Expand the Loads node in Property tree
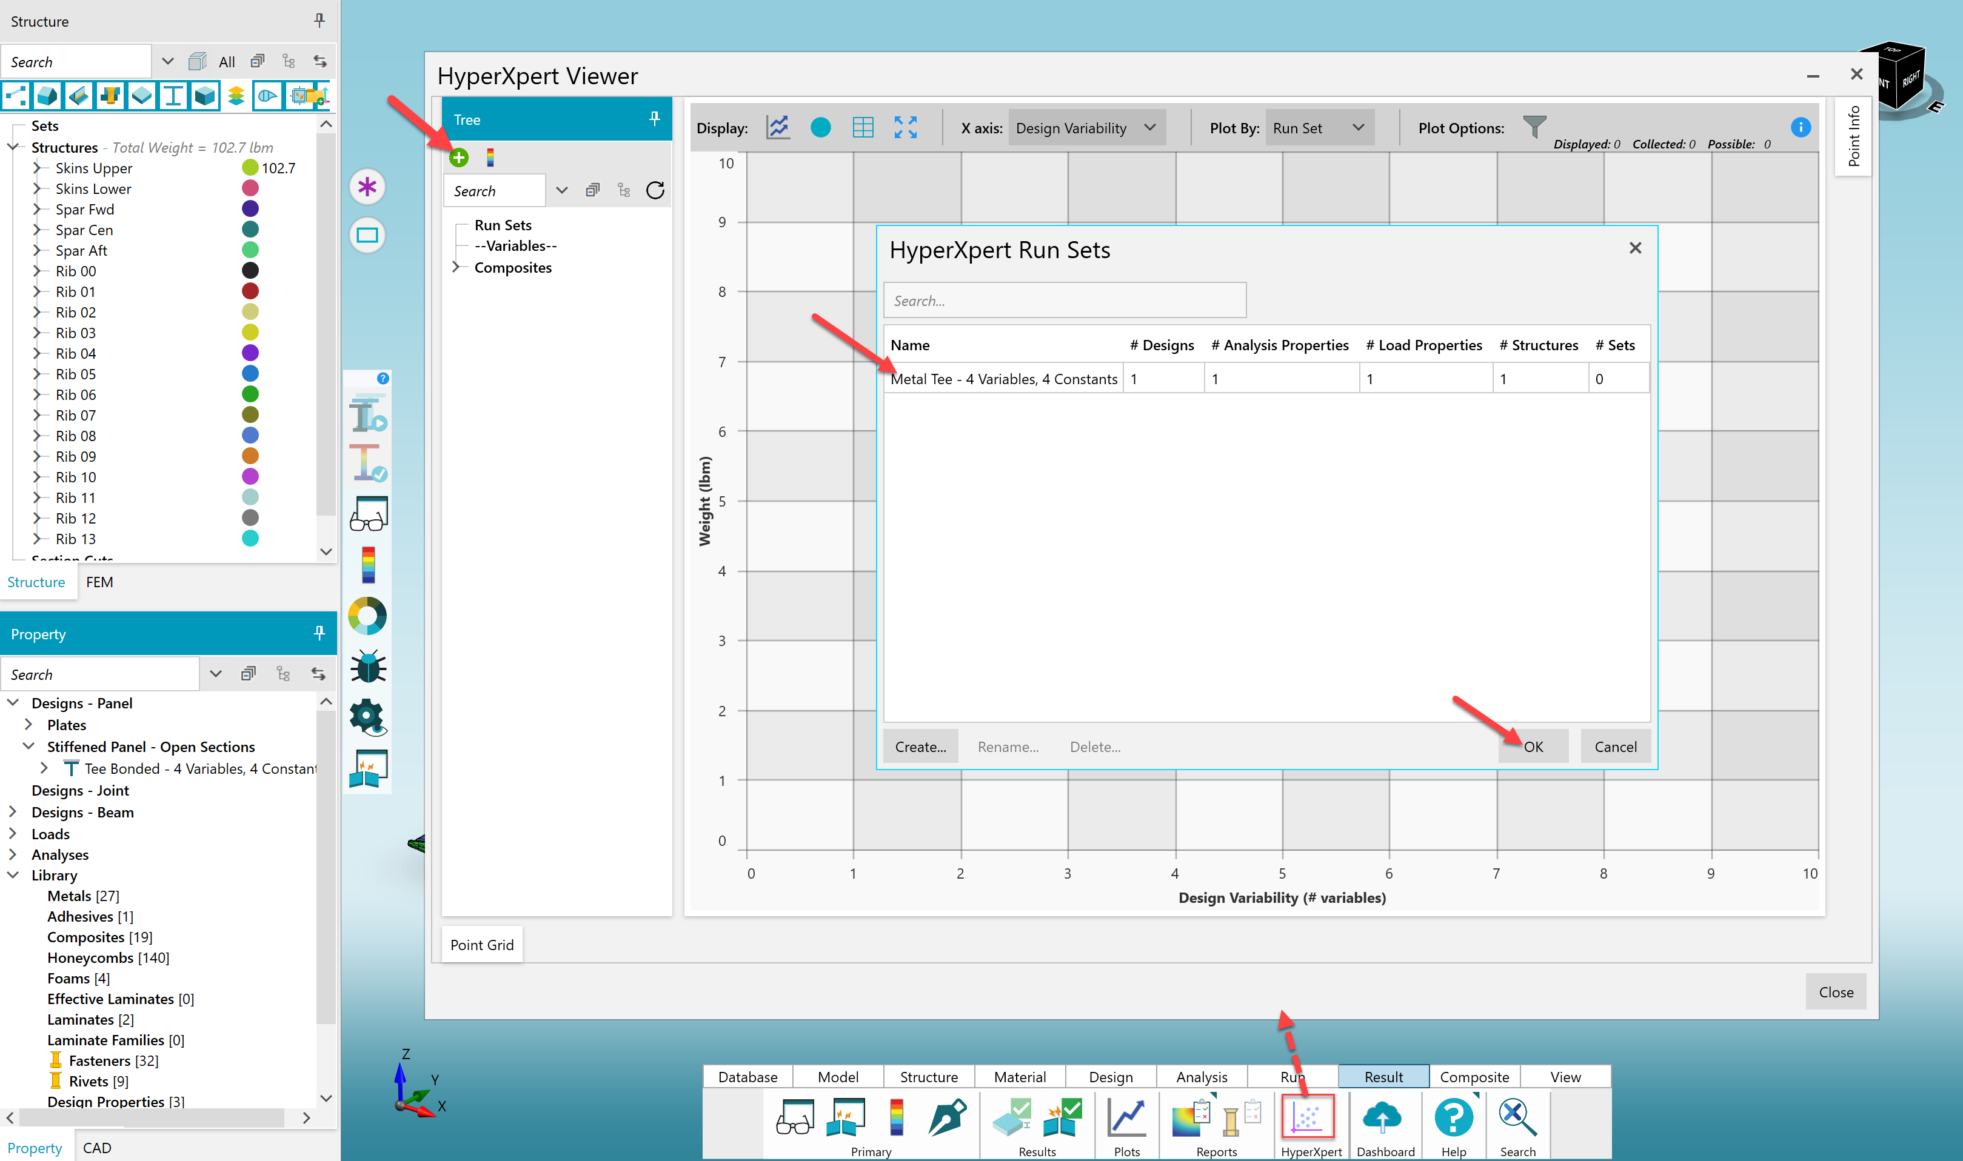Screen dimensions: 1963x1161 (x=13, y=833)
